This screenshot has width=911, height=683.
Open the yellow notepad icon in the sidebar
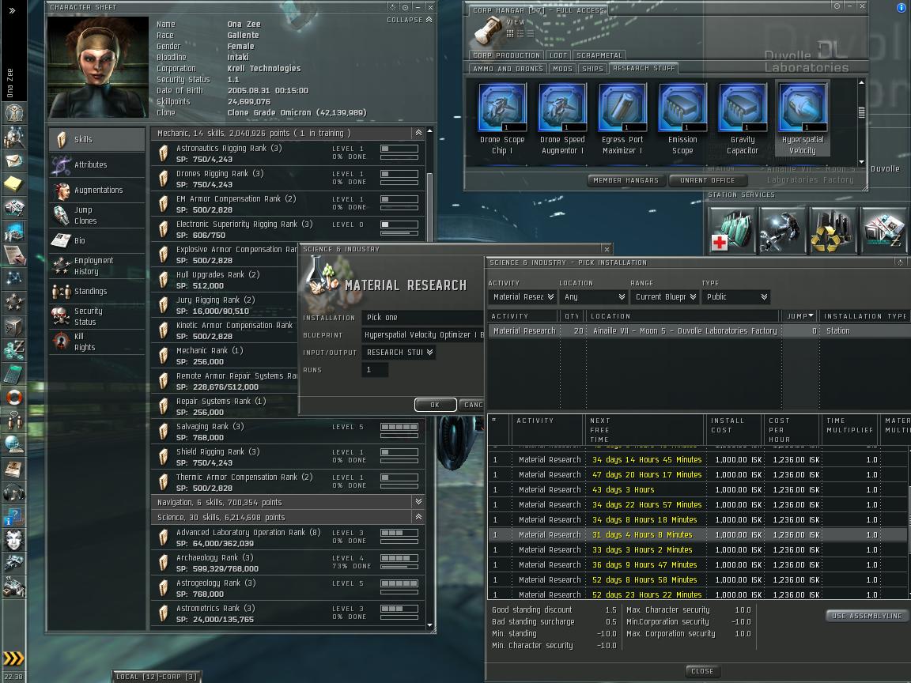[13, 183]
